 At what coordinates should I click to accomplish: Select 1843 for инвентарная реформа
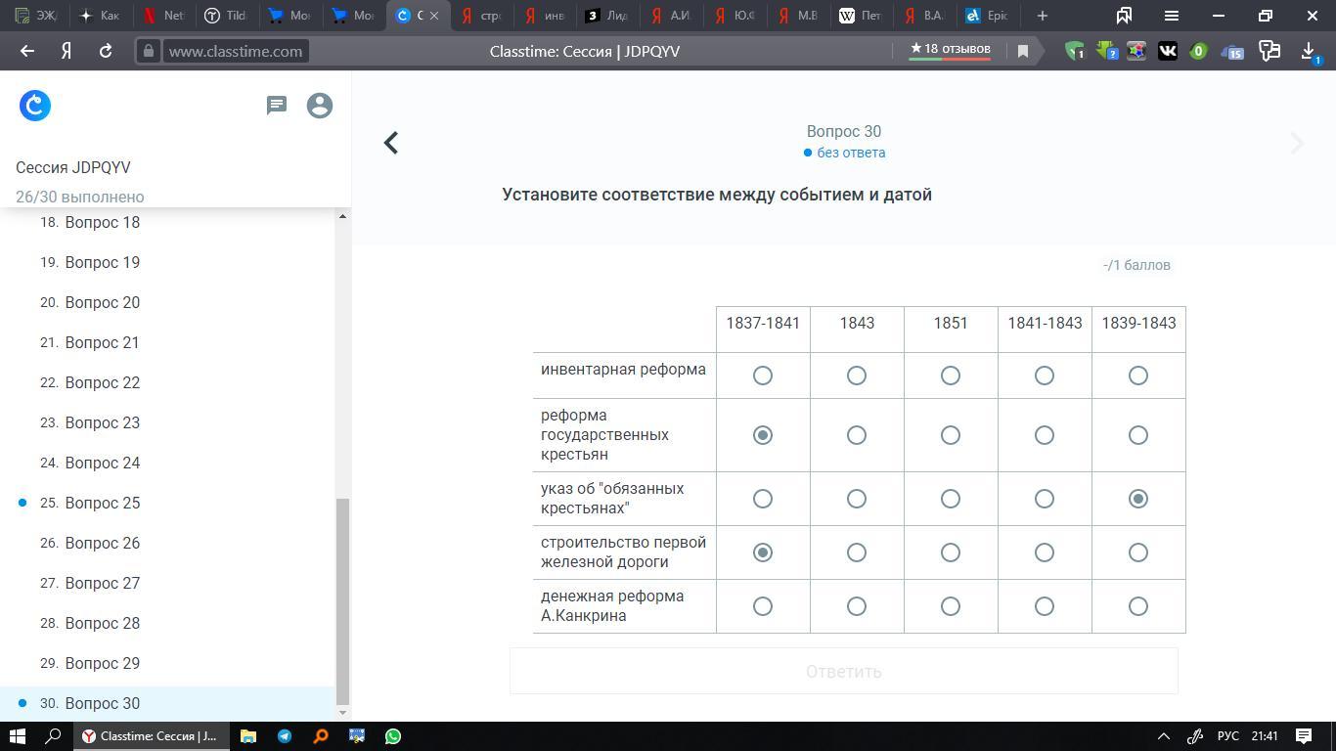click(857, 375)
